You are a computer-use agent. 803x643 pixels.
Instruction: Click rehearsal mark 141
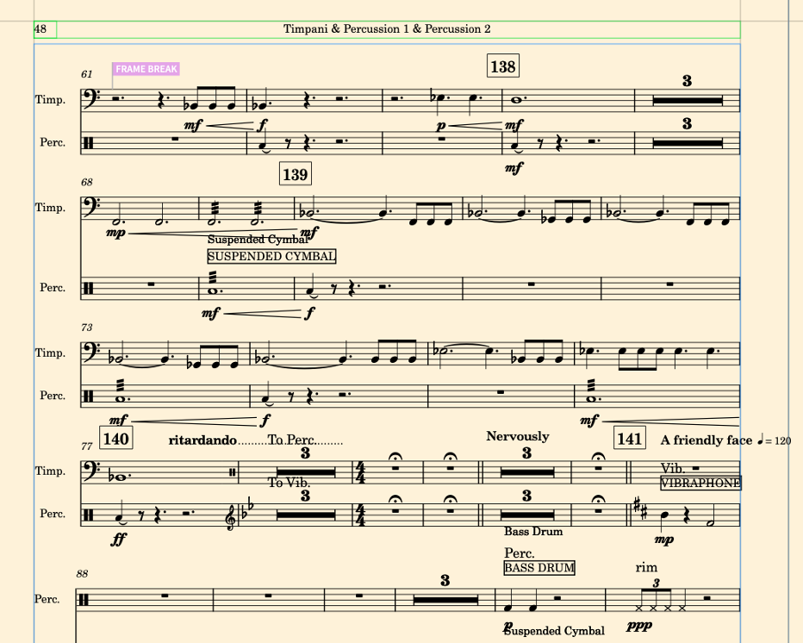tap(630, 439)
